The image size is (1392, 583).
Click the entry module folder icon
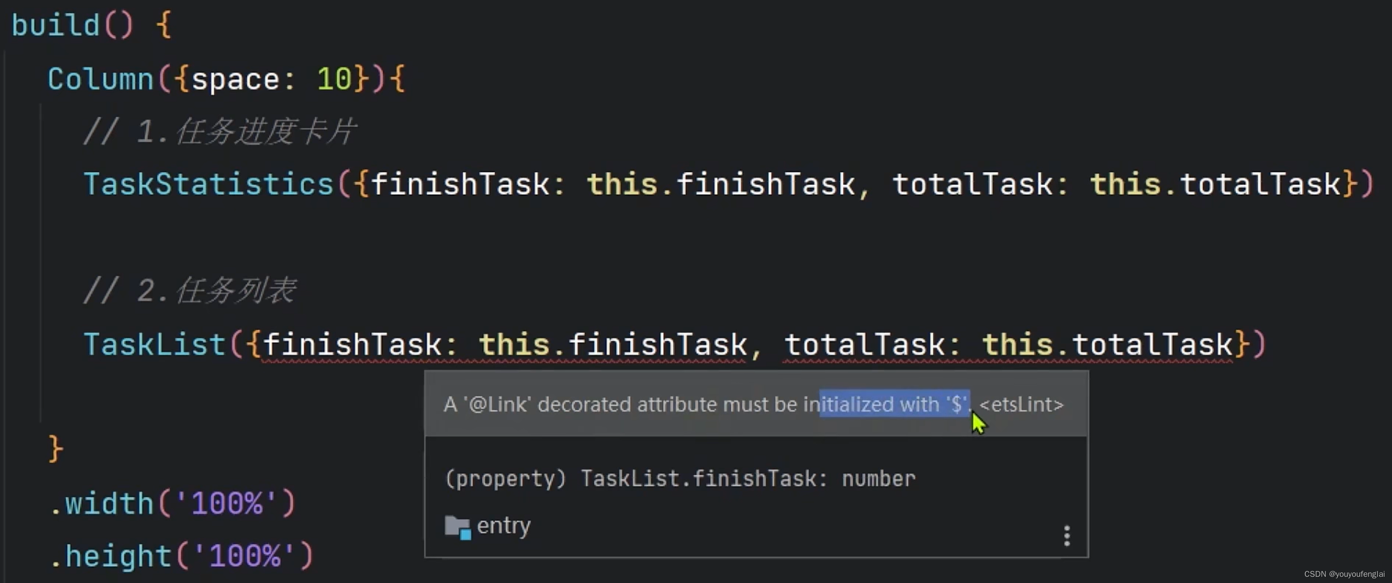click(458, 527)
